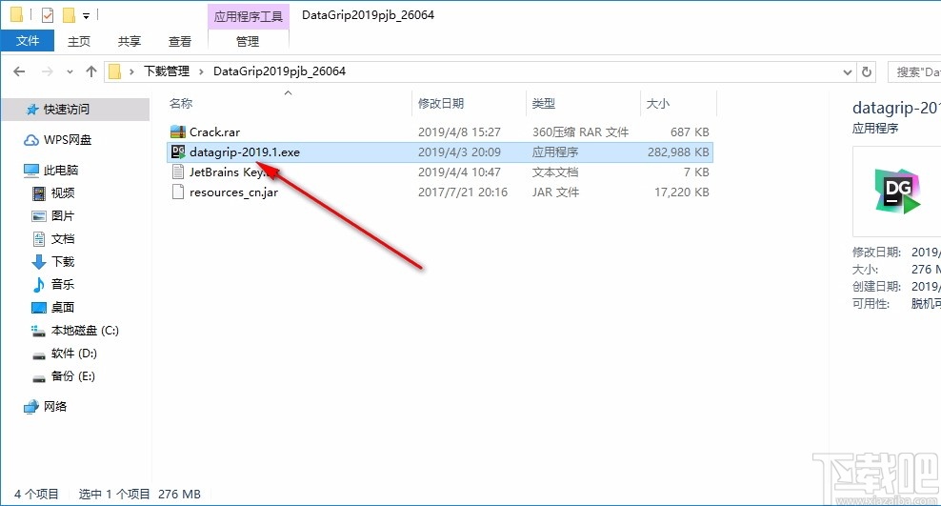
Task: Sort files by 名称 column header
Action: coord(181,103)
